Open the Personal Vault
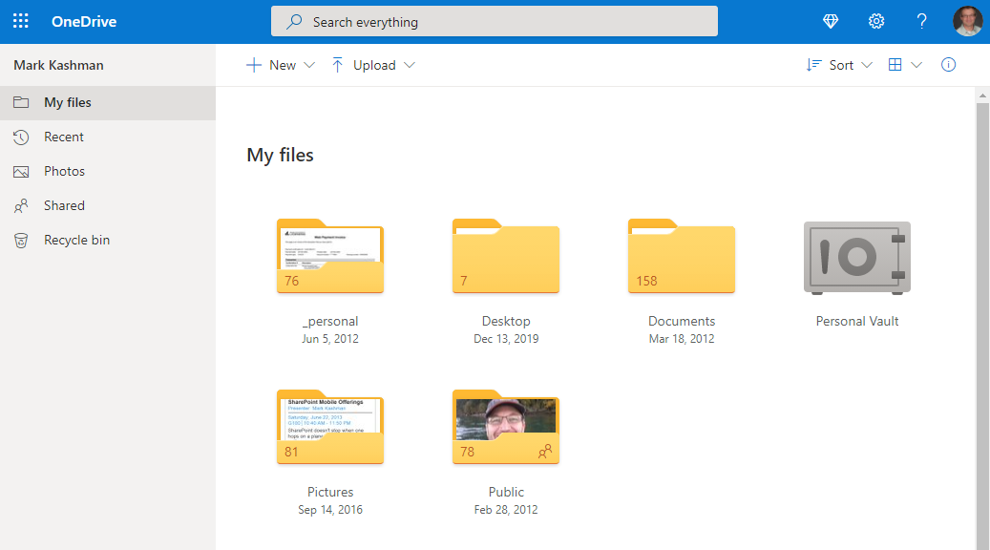990x550 pixels. [x=856, y=258]
